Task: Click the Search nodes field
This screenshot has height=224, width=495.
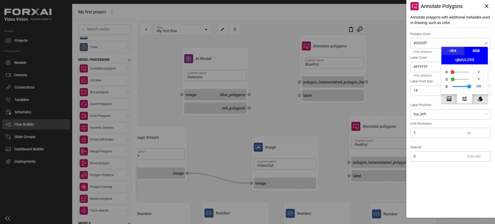Action: [105, 29]
